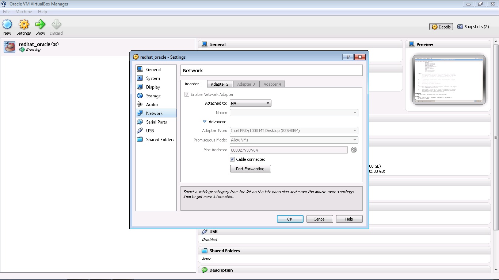Screen dimensions: 499x280
Task: Click the Shared Folders 'None' text
Action: pos(206,259)
